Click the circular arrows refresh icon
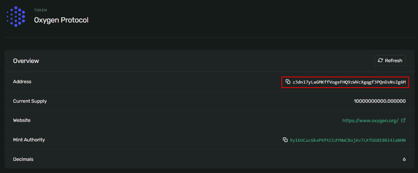Image resolution: width=418 pixels, height=173 pixels. (380, 61)
